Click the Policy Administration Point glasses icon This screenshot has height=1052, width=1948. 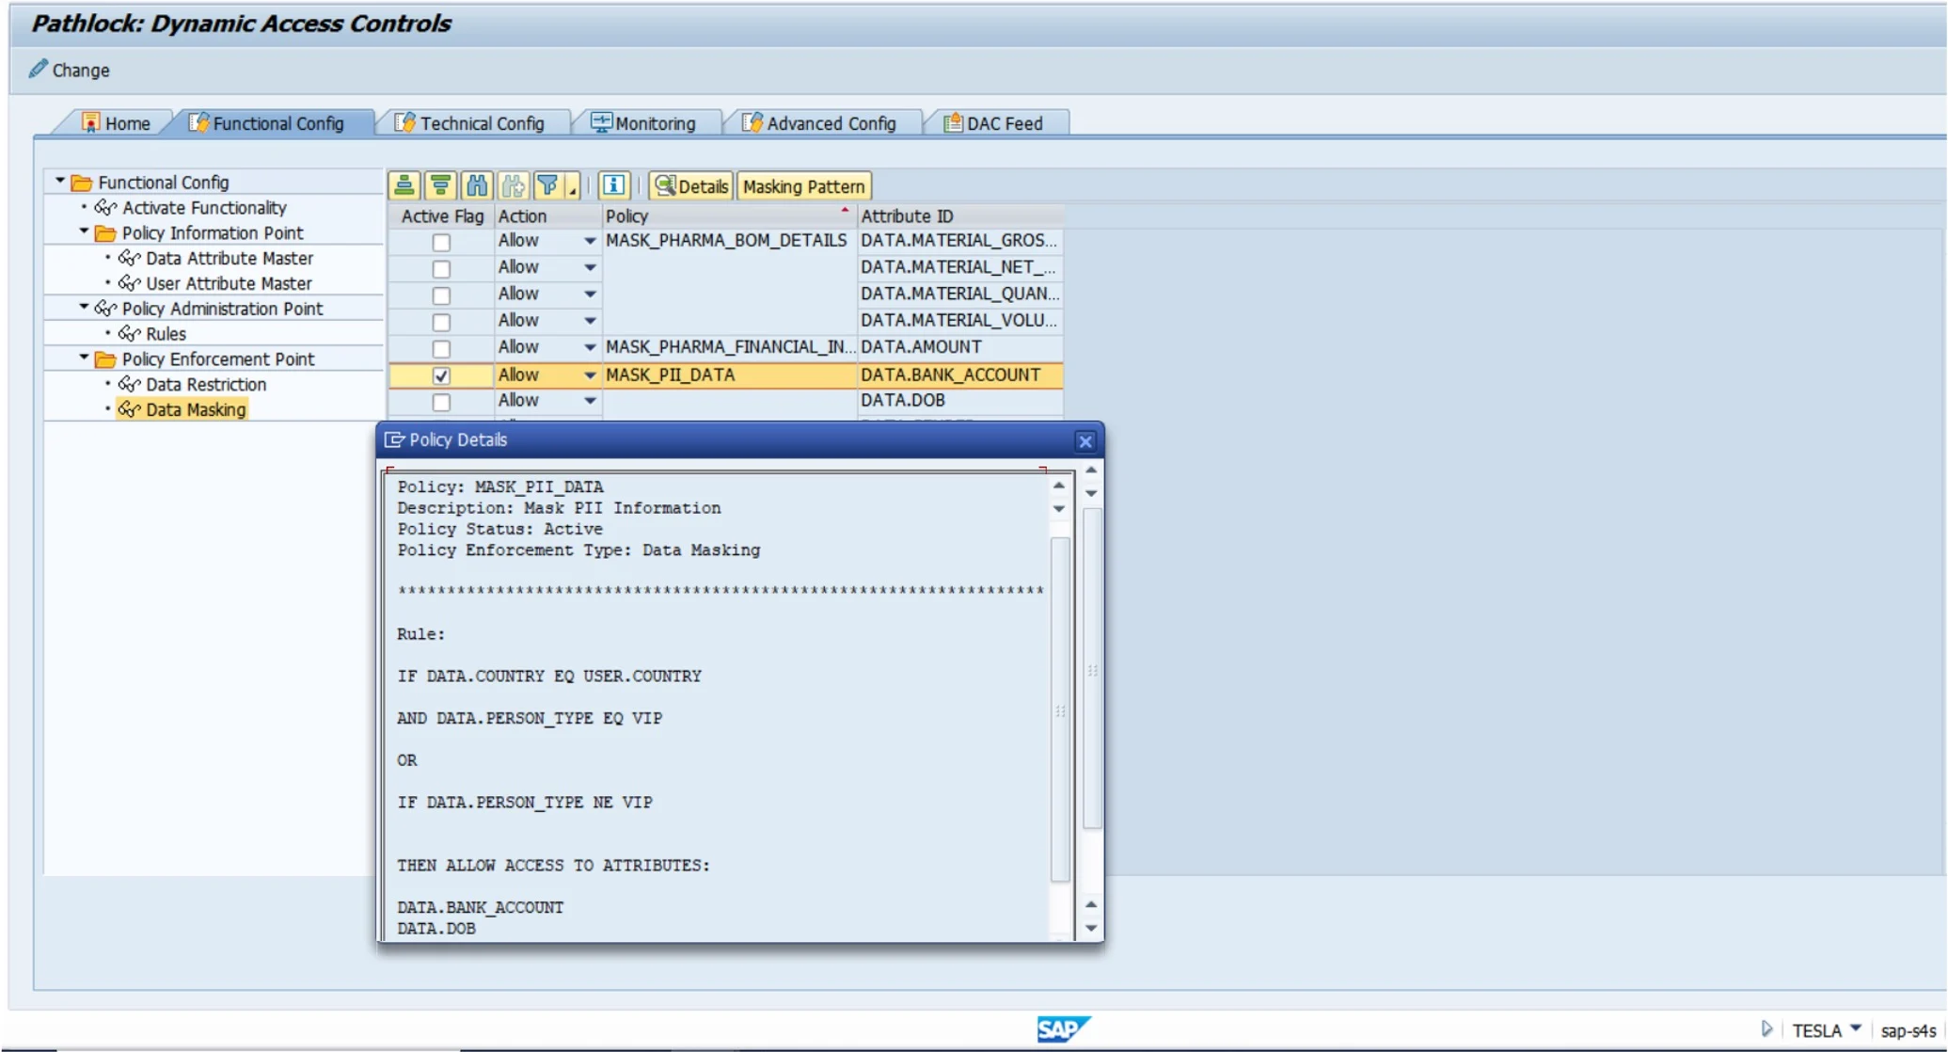[105, 308]
